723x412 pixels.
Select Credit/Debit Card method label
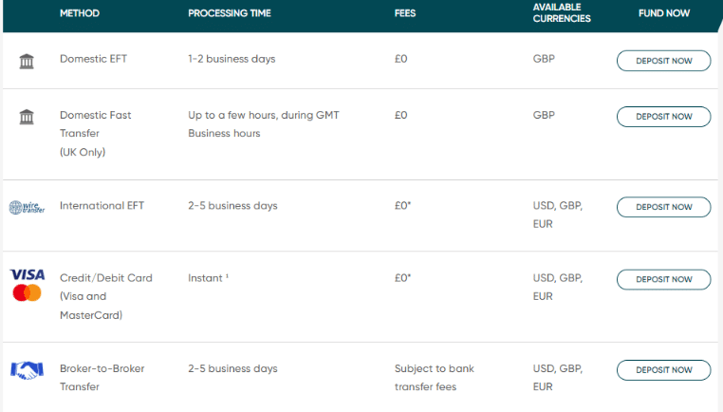coord(106,296)
